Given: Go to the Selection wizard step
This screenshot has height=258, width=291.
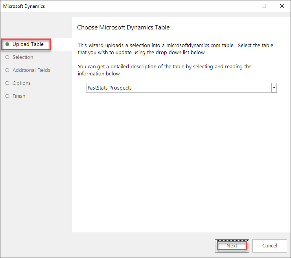Looking at the screenshot, I should click(x=23, y=57).
